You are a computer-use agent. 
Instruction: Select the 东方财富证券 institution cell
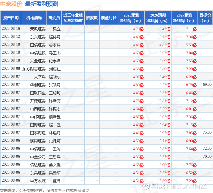[34, 69]
